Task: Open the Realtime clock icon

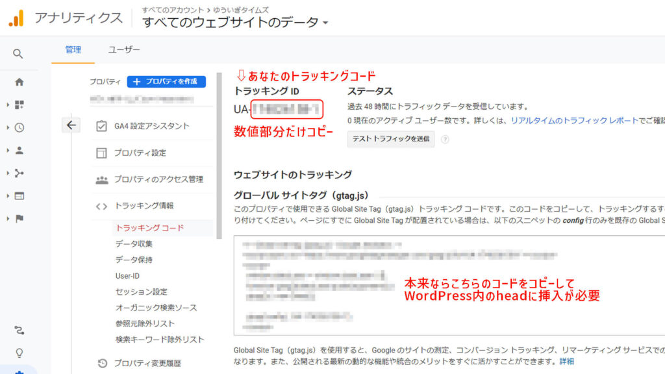Action: (19, 128)
